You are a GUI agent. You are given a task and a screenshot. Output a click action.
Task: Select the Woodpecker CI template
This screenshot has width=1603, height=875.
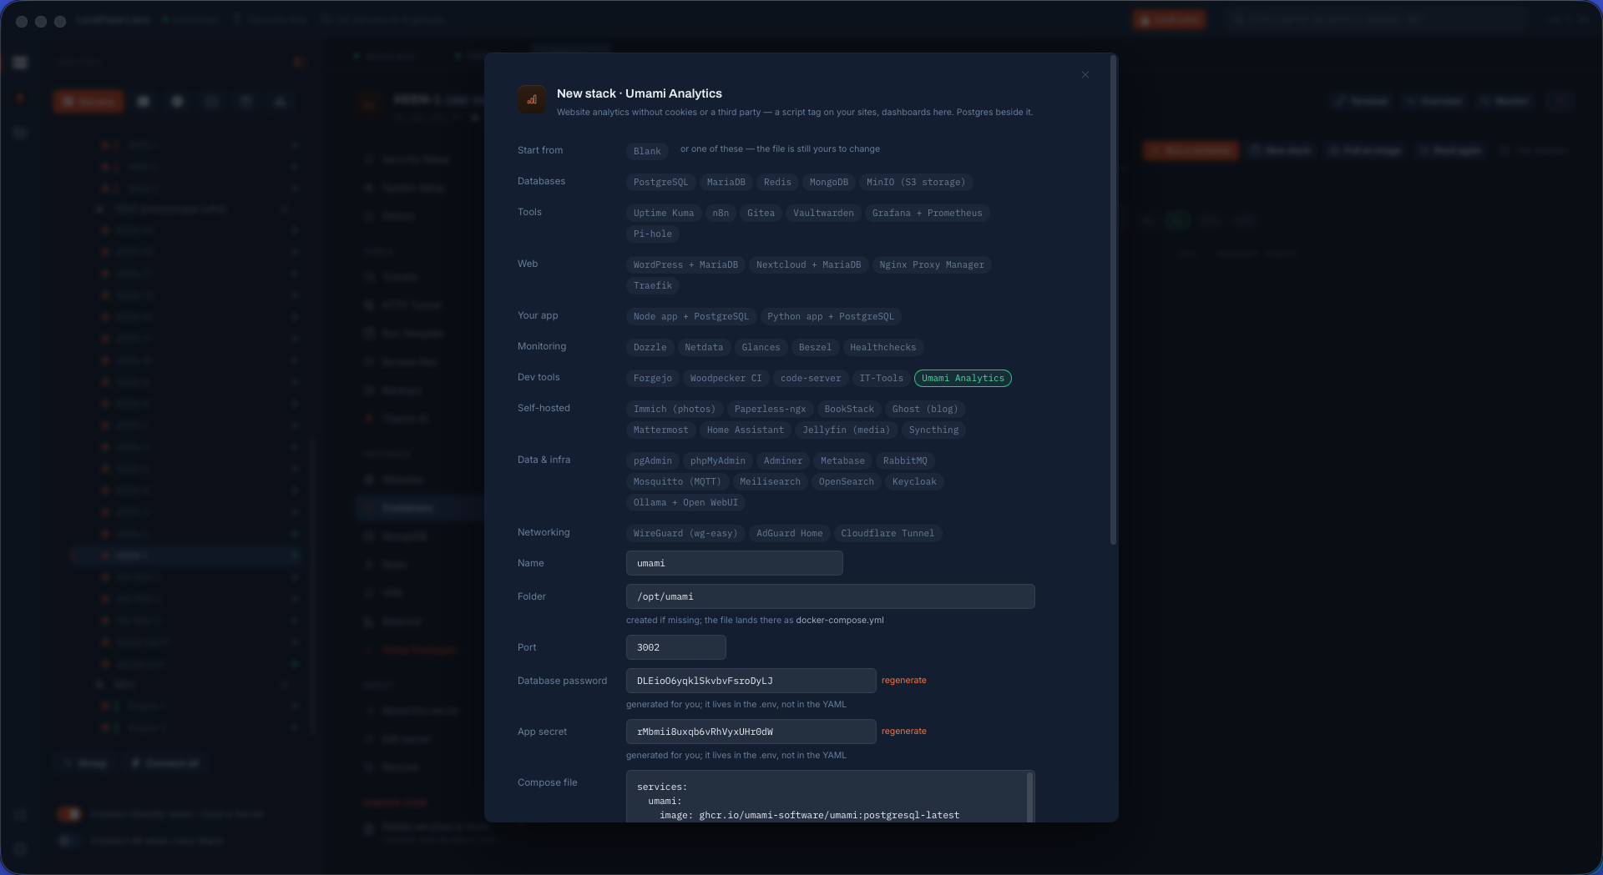[x=726, y=378]
